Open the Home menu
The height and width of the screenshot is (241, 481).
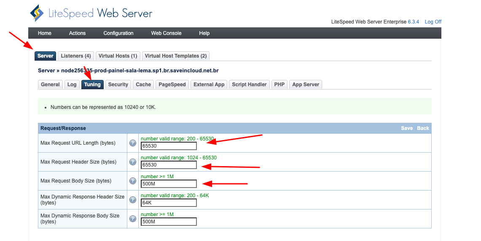point(45,33)
